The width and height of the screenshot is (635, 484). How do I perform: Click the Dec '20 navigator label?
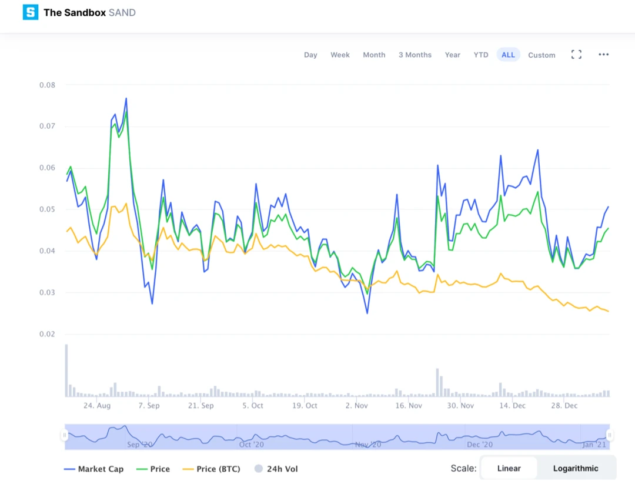pyautogui.click(x=480, y=445)
